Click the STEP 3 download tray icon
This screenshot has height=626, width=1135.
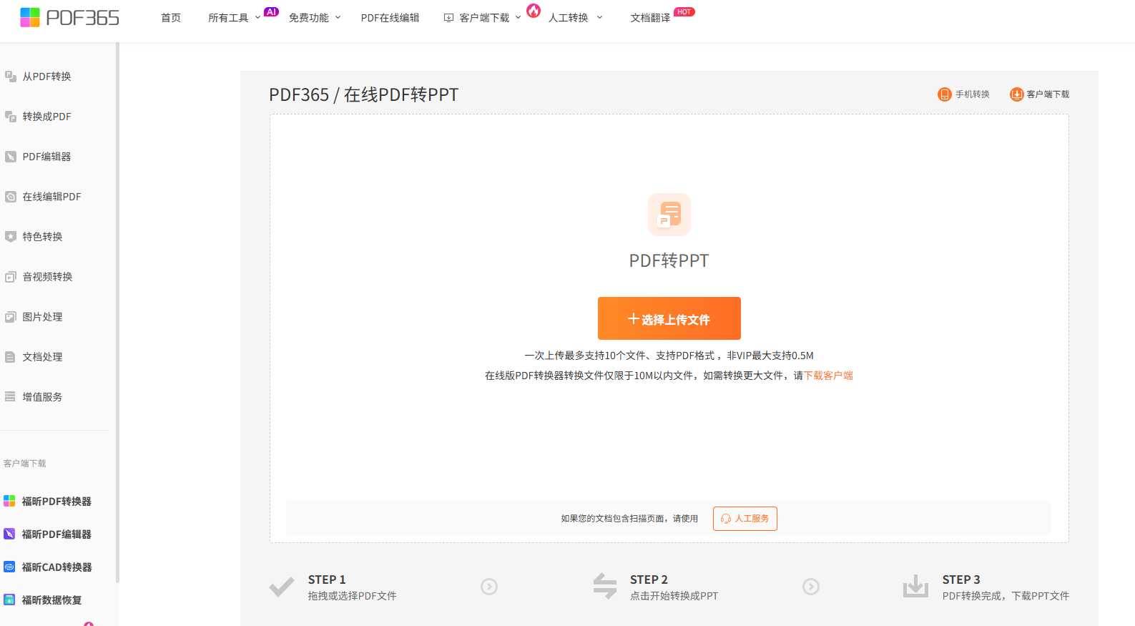click(x=915, y=587)
